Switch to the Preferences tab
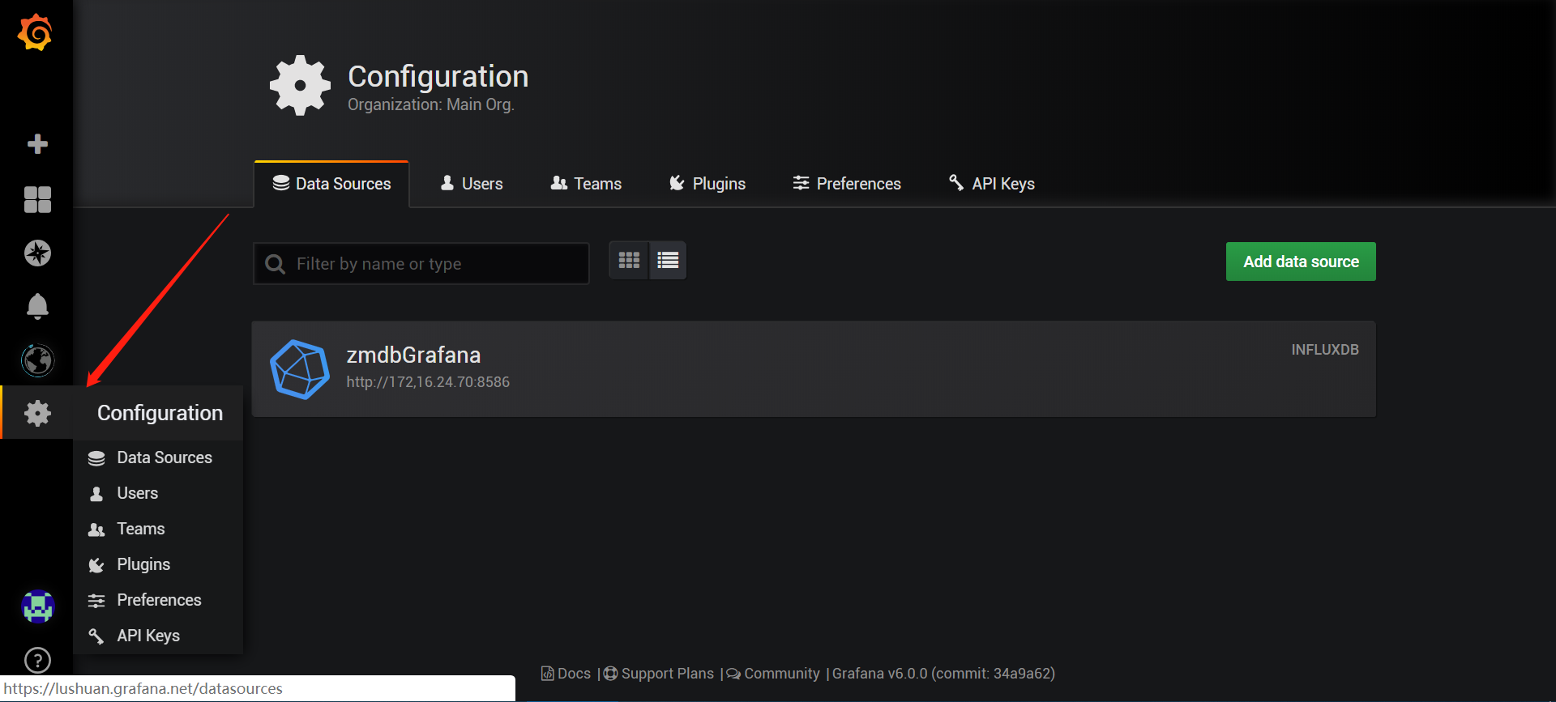1556x702 pixels. pyautogui.click(x=847, y=184)
